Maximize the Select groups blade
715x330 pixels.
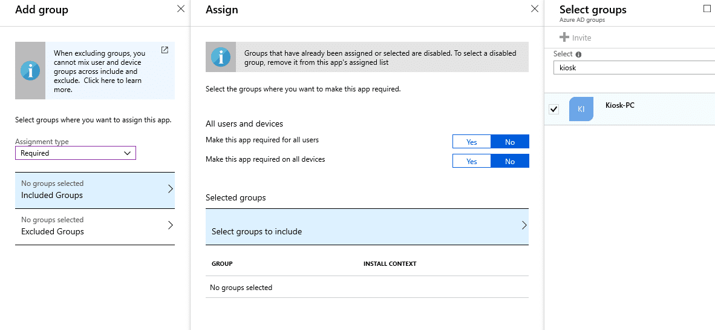[707, 8]
